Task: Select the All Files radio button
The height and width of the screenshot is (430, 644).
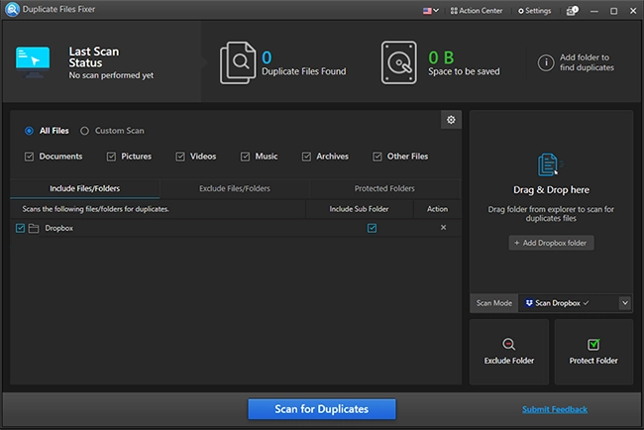Action: coord(29,131)
